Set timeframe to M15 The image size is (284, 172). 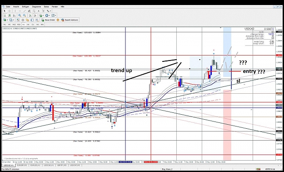(x=14, y=25)
